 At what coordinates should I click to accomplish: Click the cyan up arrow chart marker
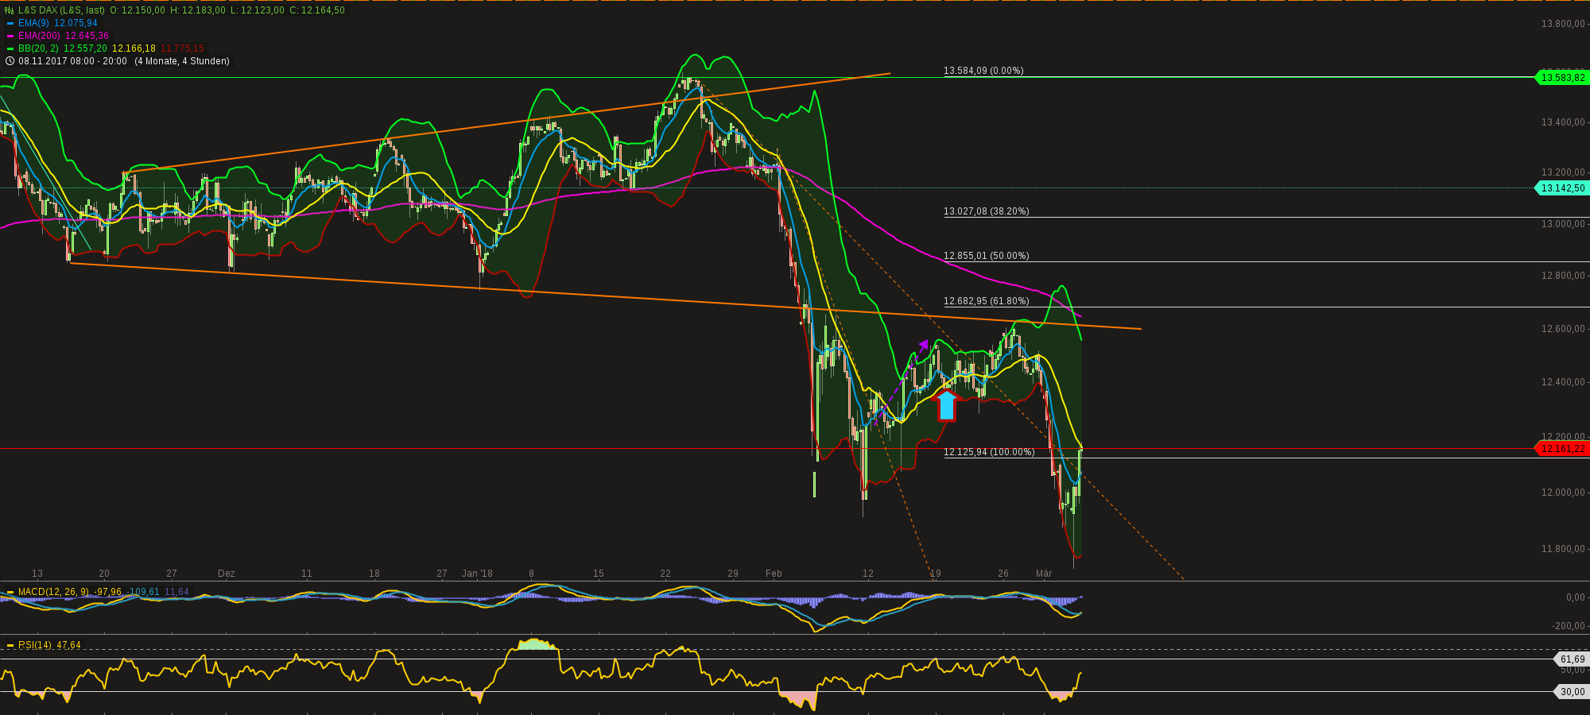click(946, 405)
